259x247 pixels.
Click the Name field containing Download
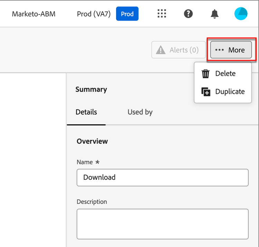tap(163, 178)
